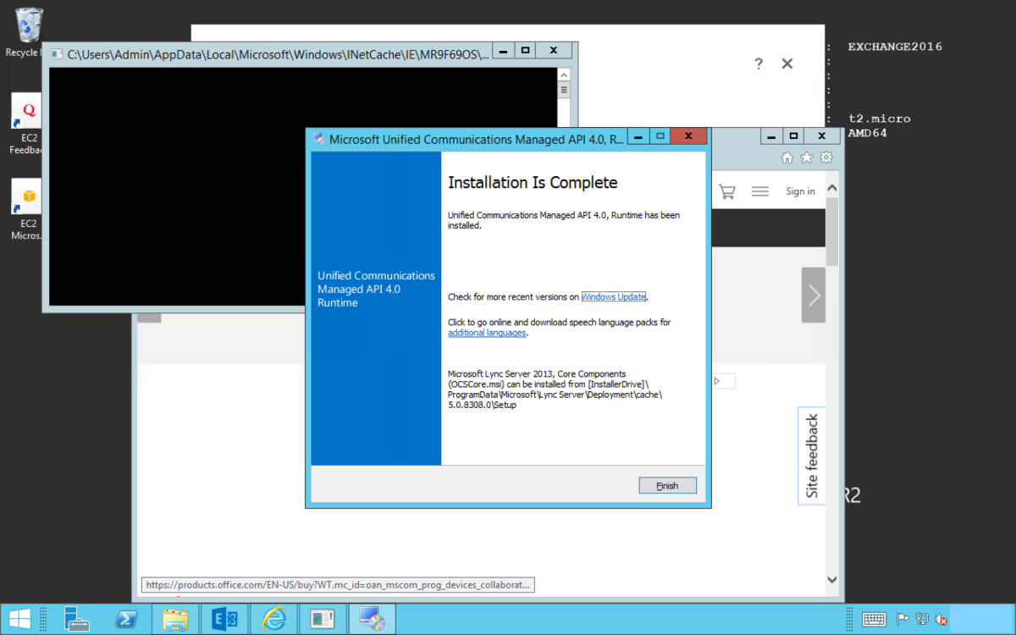Go to the Internet Explorer home page icon
The height and width of the screenshot is (635, 1016).
coord(787,157)
